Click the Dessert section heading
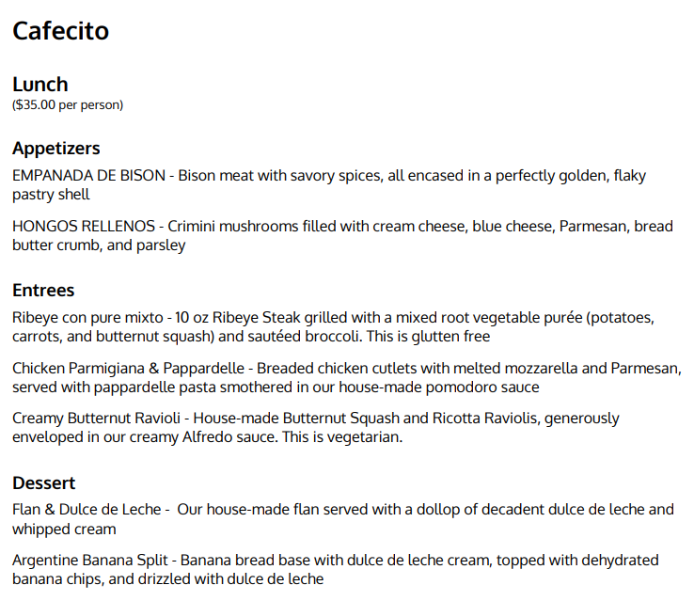Image resolution: width=694 pixels, height=601 pixels. pyautogui.click(x=44, y=483)
